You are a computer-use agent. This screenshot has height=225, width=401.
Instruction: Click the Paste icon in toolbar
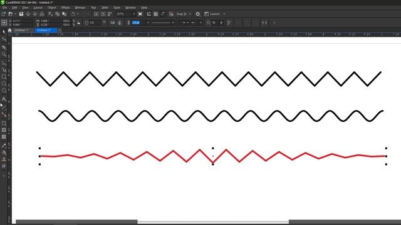pyautogui.click(x=65, y=14)
